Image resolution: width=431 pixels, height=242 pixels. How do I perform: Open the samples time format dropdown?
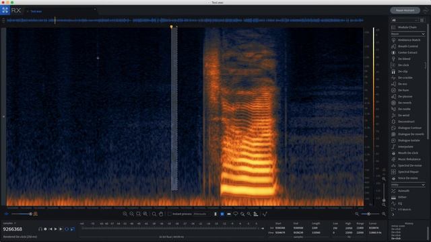pos(9,223)
